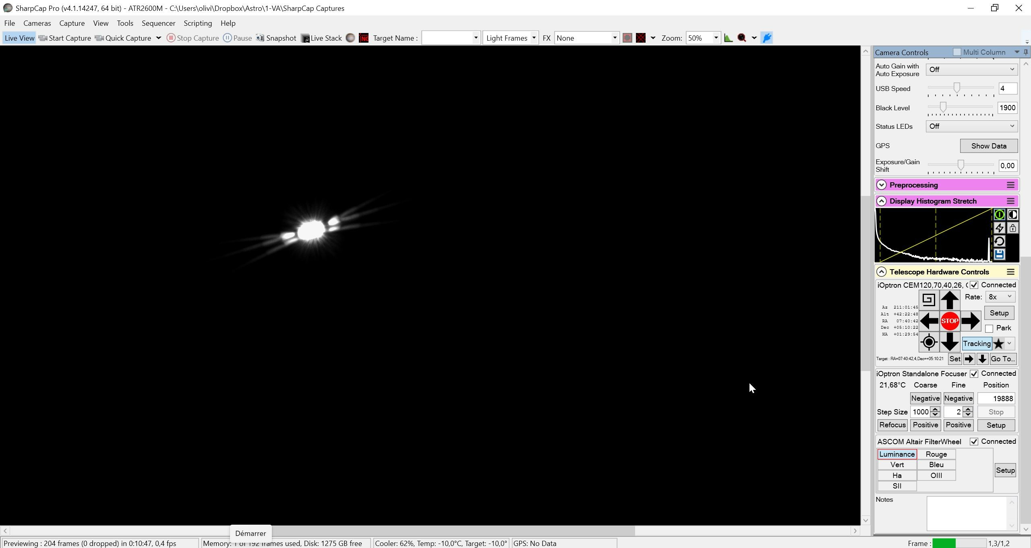Click the crosshair center icon in mount controls
1031x548 pixels.
929,342
